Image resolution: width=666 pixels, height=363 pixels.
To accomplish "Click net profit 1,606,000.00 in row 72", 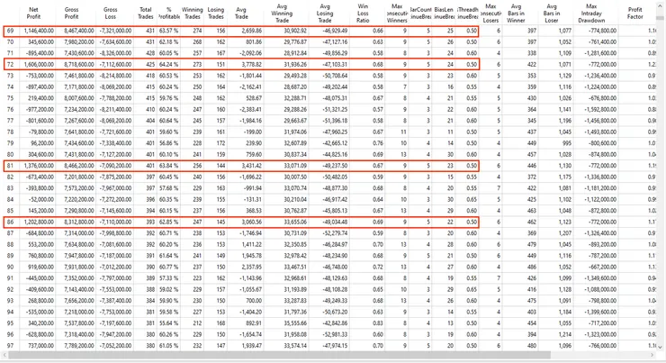I will pyautogui.click(x=39, y=64).
